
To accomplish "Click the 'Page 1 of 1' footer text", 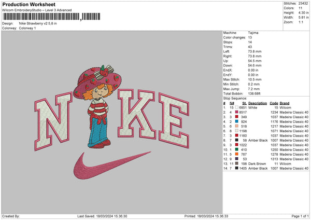I will pos(300,216).
